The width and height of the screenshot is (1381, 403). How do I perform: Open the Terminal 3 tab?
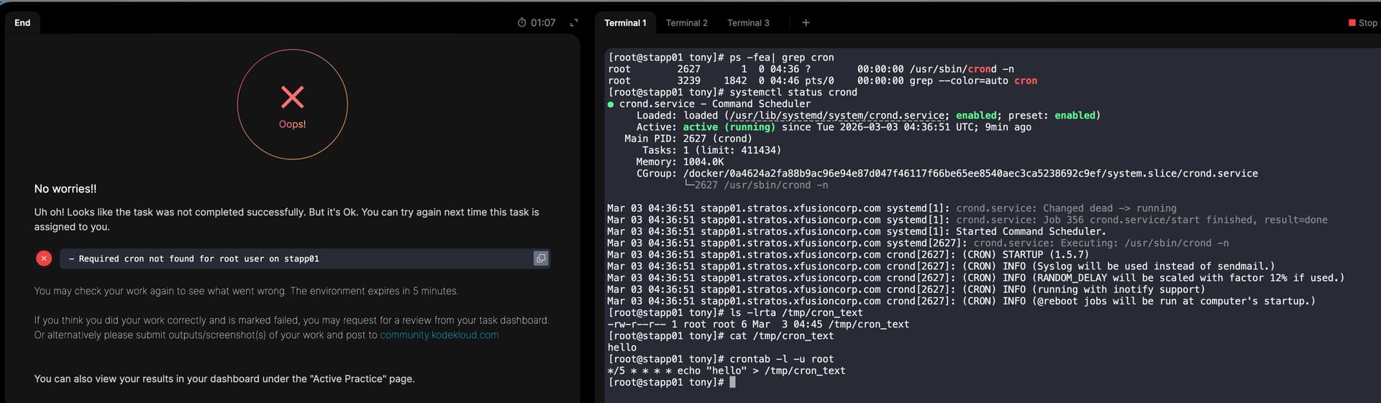coord(748,23)
